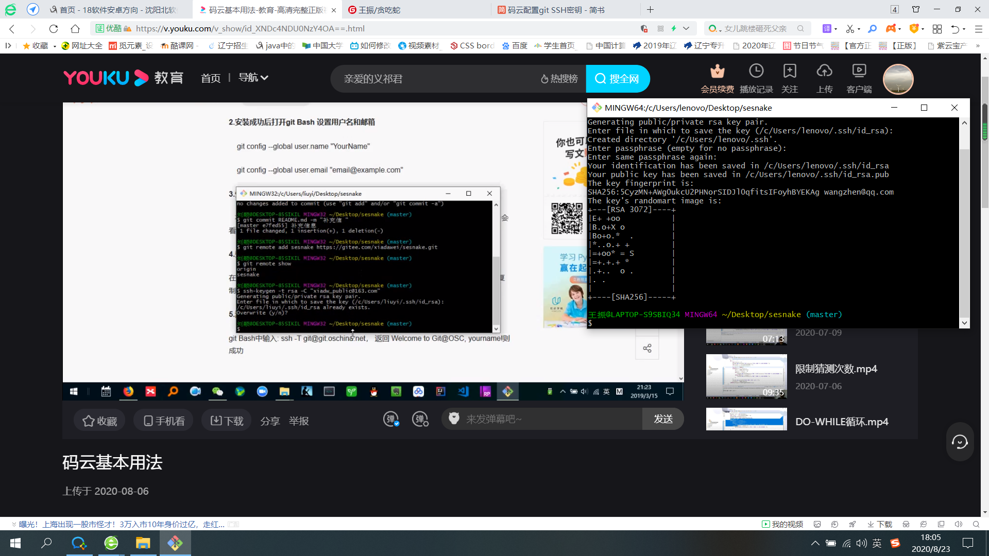This screenshot has width=989, height=556.
Task: Open the 限制猜测次数.mp4 video thumbnail
Action: pos(746,376)
